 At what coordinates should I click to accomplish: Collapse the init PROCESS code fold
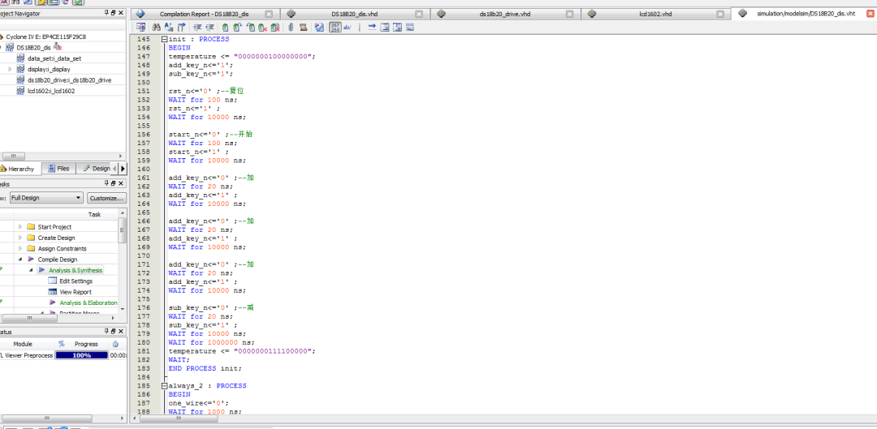click(x=165, y=40)
